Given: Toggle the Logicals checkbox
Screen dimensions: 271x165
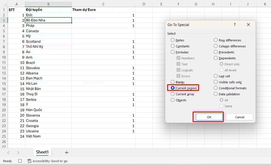Looking at the screenshot, I should (178, 70).
